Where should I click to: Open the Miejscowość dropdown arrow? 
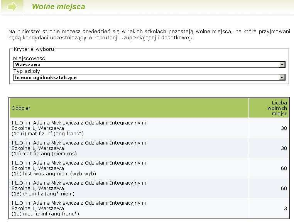pyautogui.click(x=282, y=65)
